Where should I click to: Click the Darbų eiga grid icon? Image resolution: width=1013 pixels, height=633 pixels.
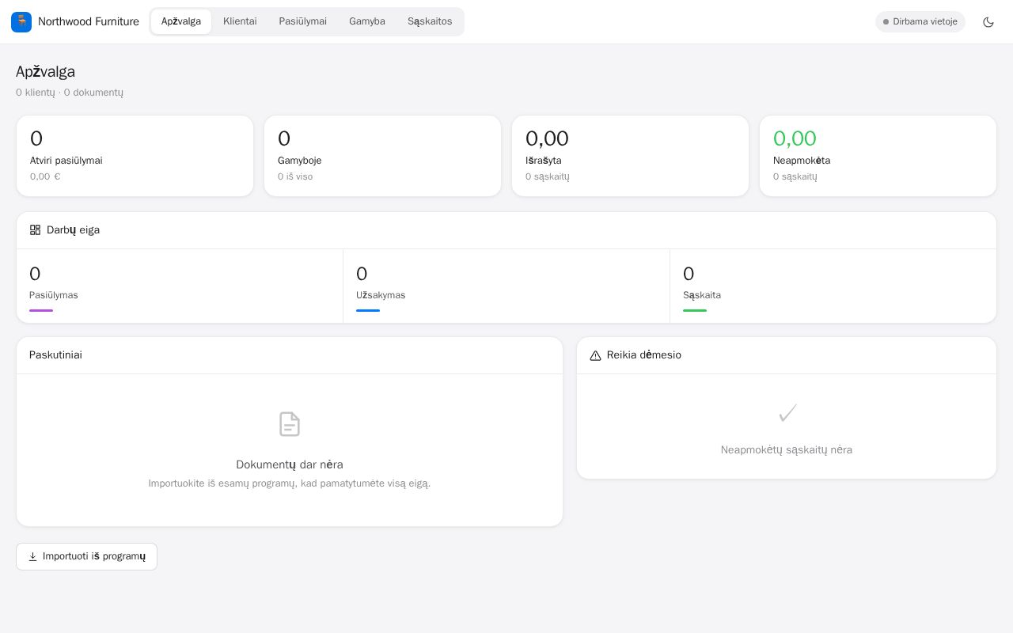tap(35, 230)
